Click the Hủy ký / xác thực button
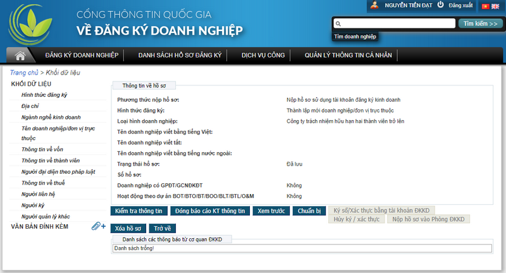Viewport: 506px width, 273px height. [x=357, y=219]
